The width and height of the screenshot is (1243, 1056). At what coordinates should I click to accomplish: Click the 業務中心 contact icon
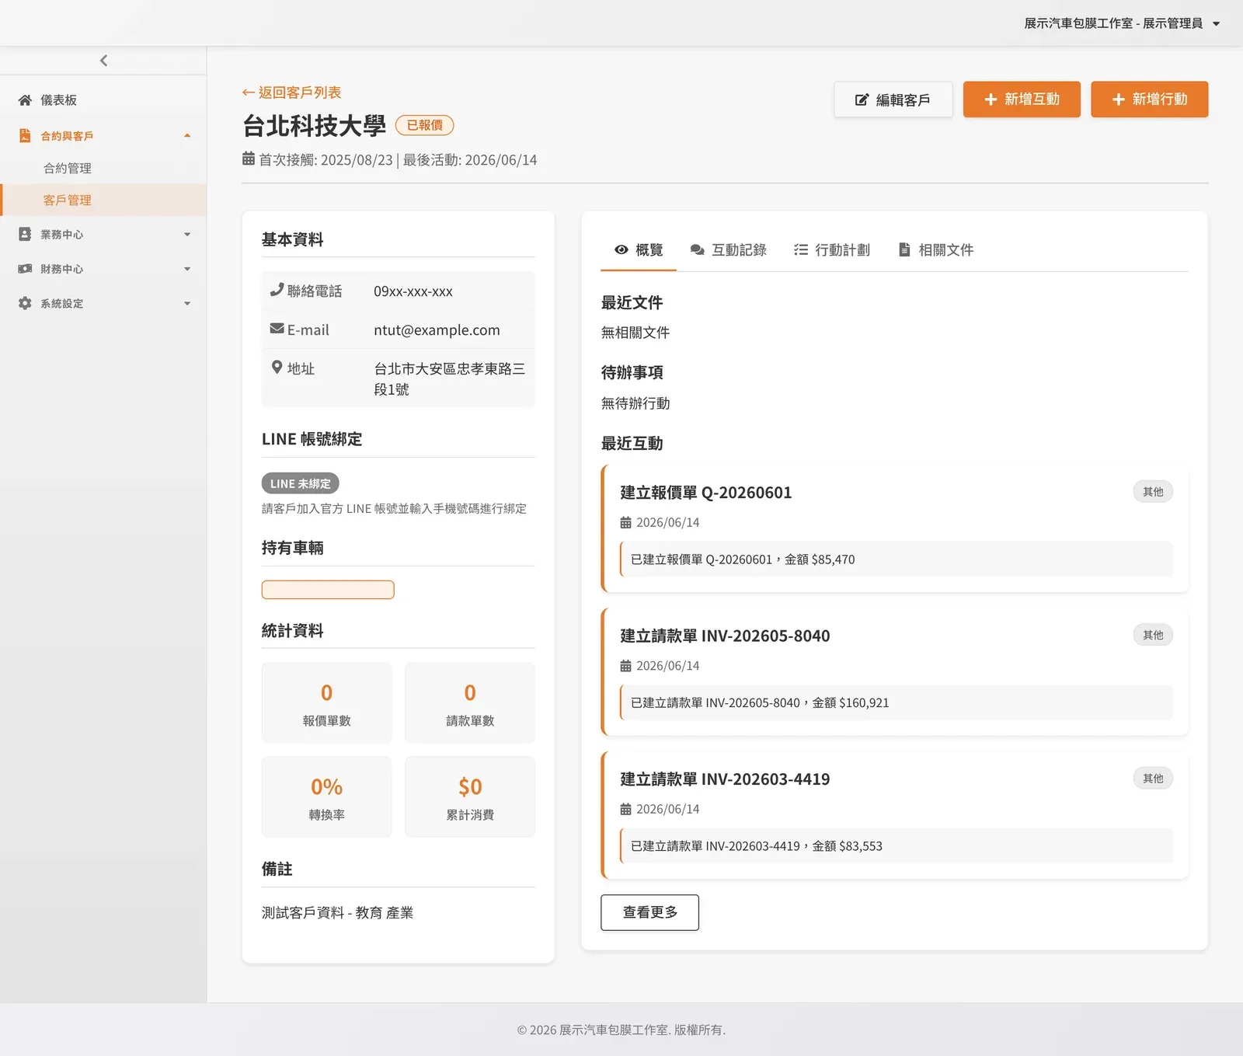coord(25,234)
